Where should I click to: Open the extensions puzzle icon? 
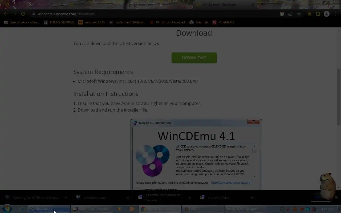(309, 14)
